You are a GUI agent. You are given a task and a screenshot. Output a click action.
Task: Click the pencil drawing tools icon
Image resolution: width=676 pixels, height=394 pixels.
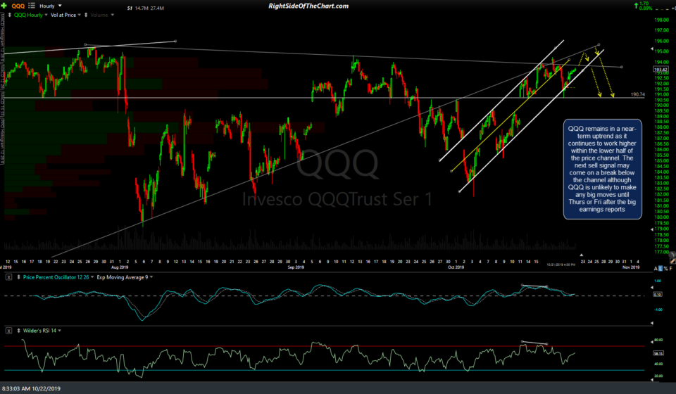point(673,261)
